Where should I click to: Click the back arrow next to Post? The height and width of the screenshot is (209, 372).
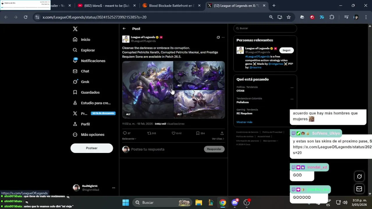coord(124,28)
